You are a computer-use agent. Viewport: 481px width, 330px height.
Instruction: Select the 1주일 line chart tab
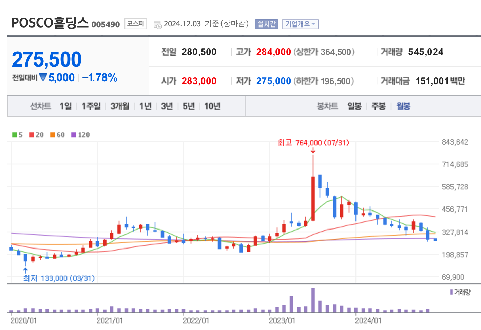pos(91,106)
